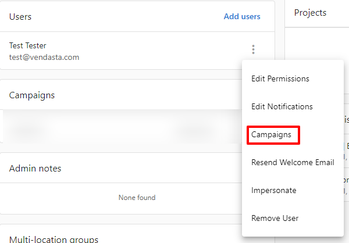Select Resend Welcome Email
The image size is (349, 243).
(293, 162)
